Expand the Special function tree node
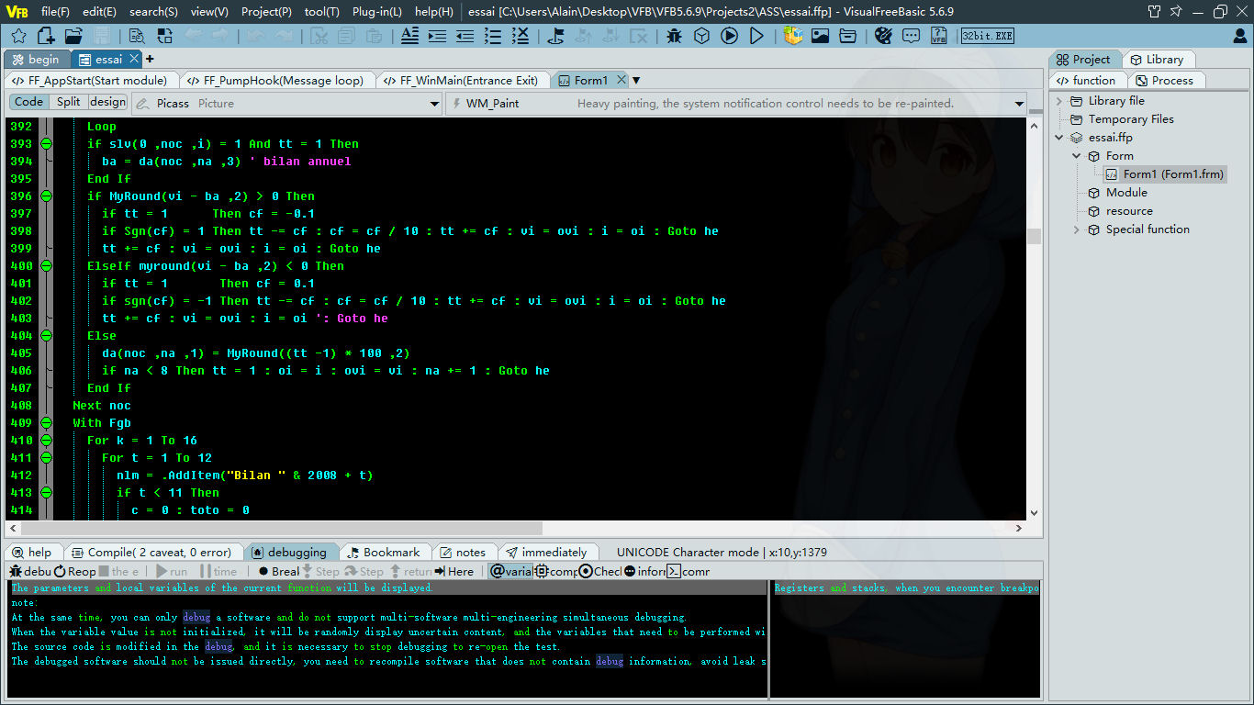 [1076, 229]
